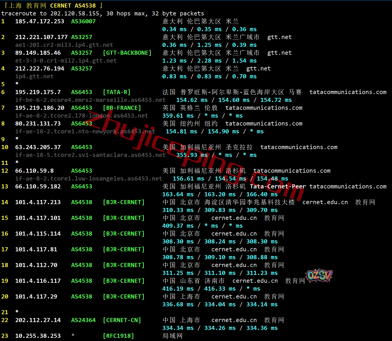Image resolution: width=392 pixels, height=341 pixels.
Task: Click IP address 10.255.38.253
Action: (x=38, y=336)
